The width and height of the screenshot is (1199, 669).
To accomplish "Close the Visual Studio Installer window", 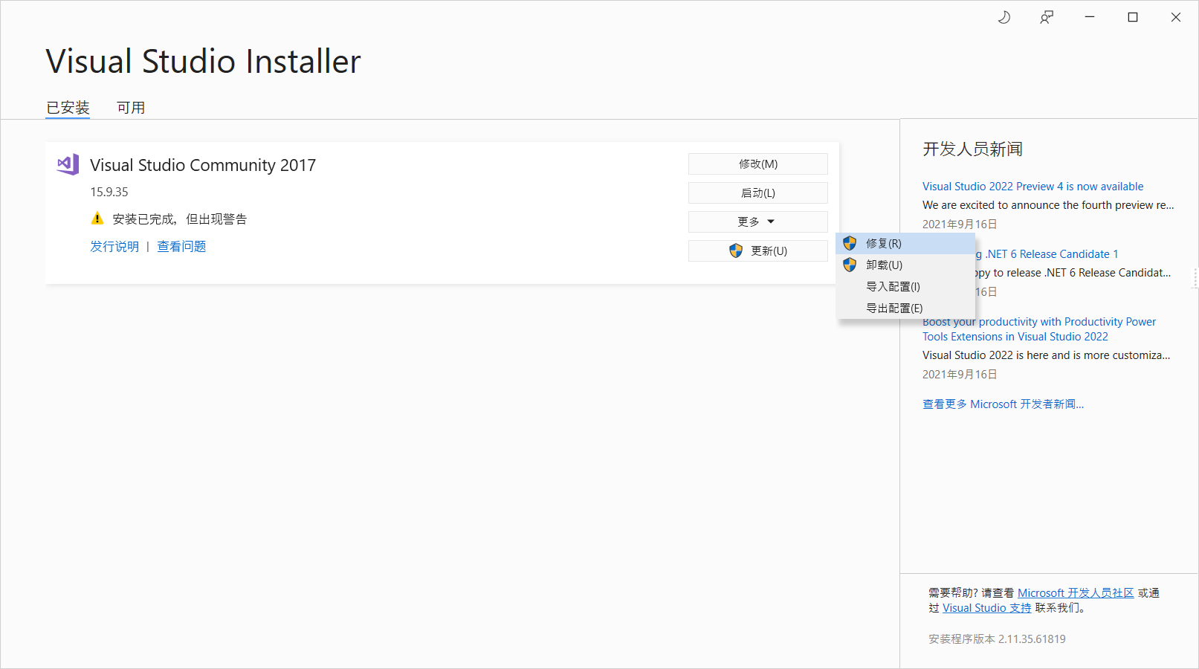I will [x=1176, y=17].
